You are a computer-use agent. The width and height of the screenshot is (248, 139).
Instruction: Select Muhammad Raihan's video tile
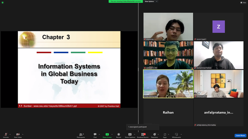tap(219, 55)
